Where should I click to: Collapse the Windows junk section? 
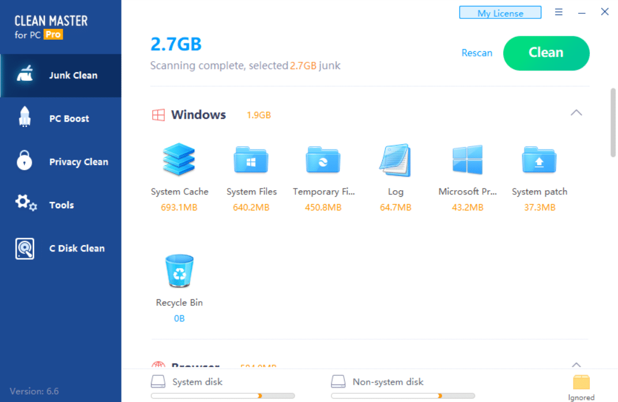(x=576, y=113)
